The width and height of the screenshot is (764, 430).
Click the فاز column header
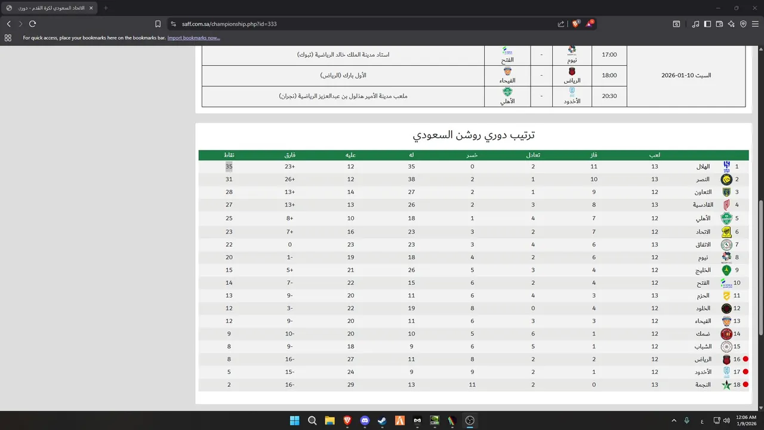[594, 155]
